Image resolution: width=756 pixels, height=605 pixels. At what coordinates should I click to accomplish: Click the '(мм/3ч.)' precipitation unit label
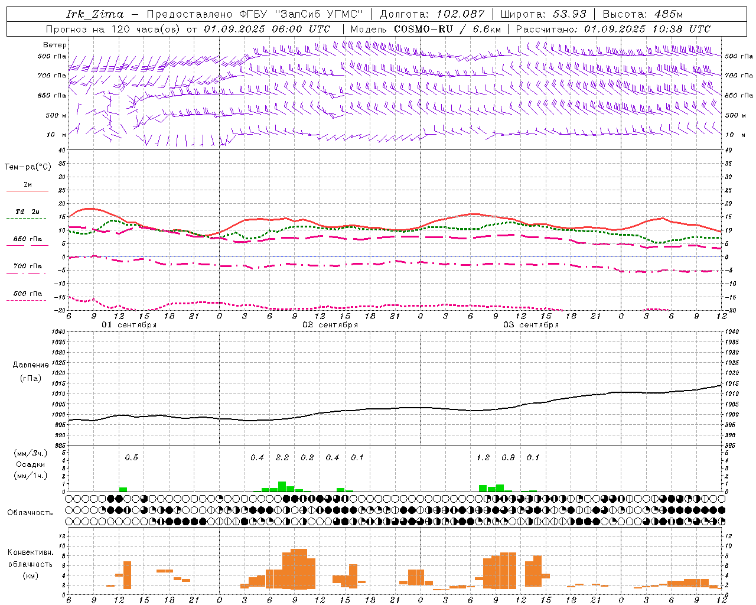[x=31, y=453]
